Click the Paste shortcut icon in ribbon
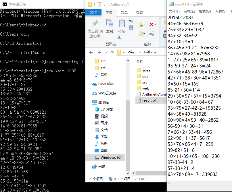This screenshot has height=192, width=232. coord(131,27)
